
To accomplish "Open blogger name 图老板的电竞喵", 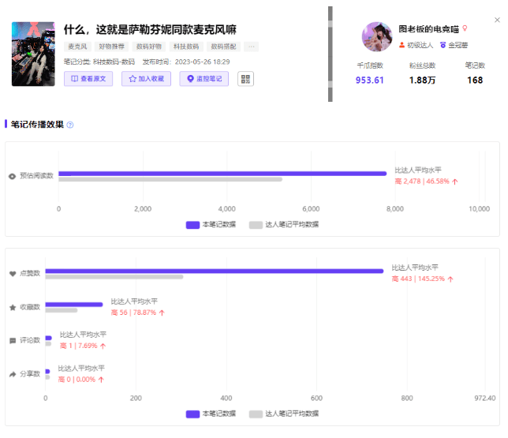I will click(x=428, y=29).
